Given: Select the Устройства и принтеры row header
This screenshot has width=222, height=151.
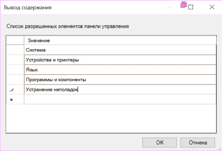Looking at the screenshot, I should 15,60.
